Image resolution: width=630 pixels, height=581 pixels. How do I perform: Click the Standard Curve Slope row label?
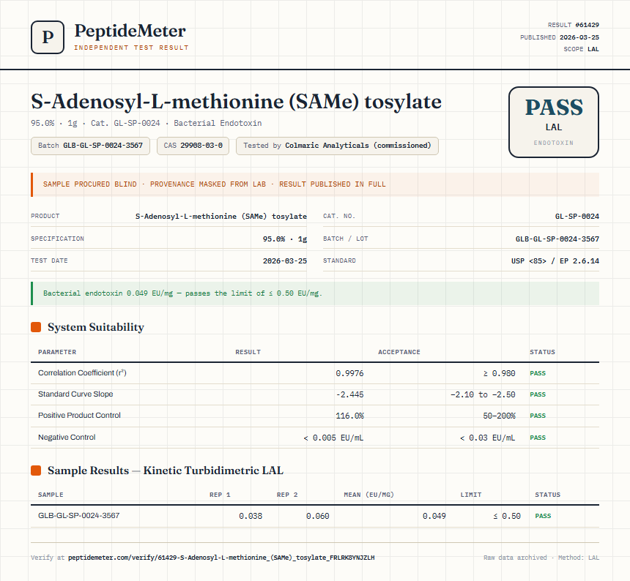pos(75,394)
